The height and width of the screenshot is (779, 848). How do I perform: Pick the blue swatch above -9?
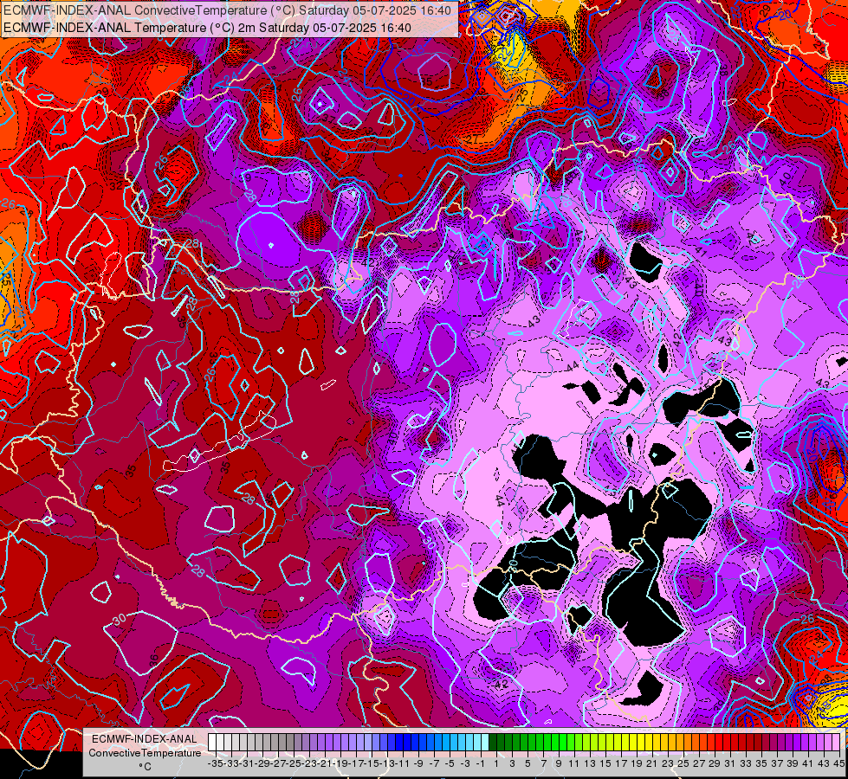416,743
